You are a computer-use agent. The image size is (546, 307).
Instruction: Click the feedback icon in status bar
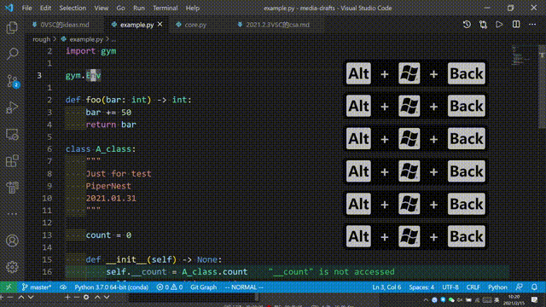pos(519,287)
